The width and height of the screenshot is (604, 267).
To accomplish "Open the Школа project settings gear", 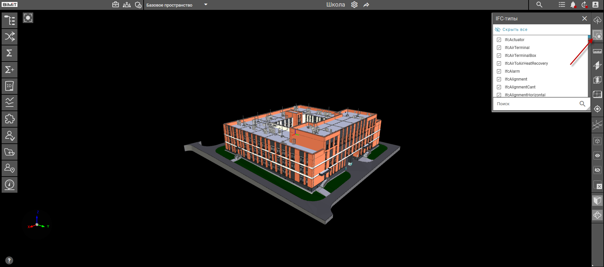I will tap(354, 5).
